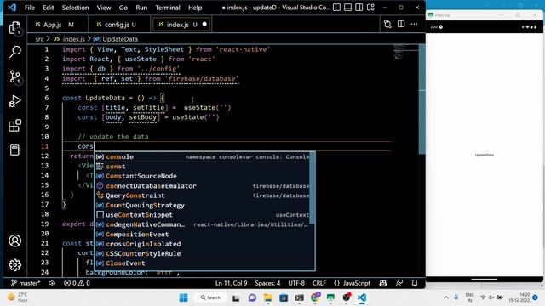Toggle the secondary side bar layout icon
545x306 pixels.
(x=359, y=8)
